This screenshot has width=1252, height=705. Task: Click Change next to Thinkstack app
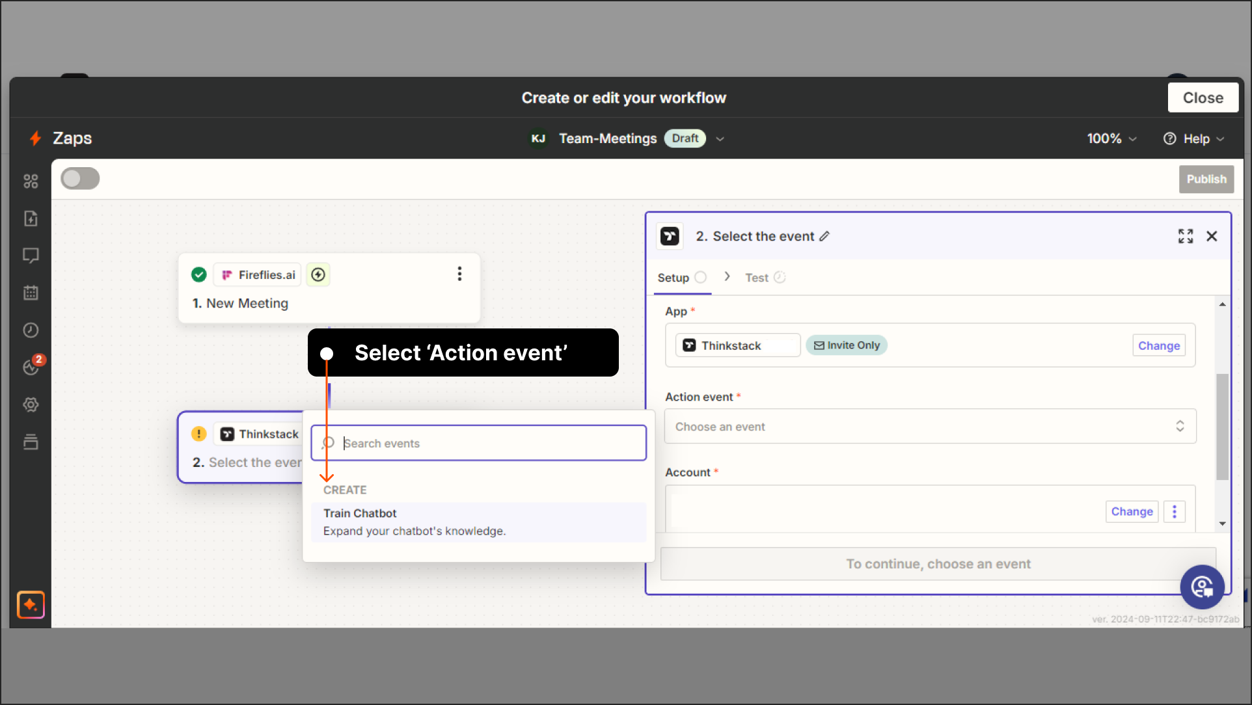click(1158, 345)
